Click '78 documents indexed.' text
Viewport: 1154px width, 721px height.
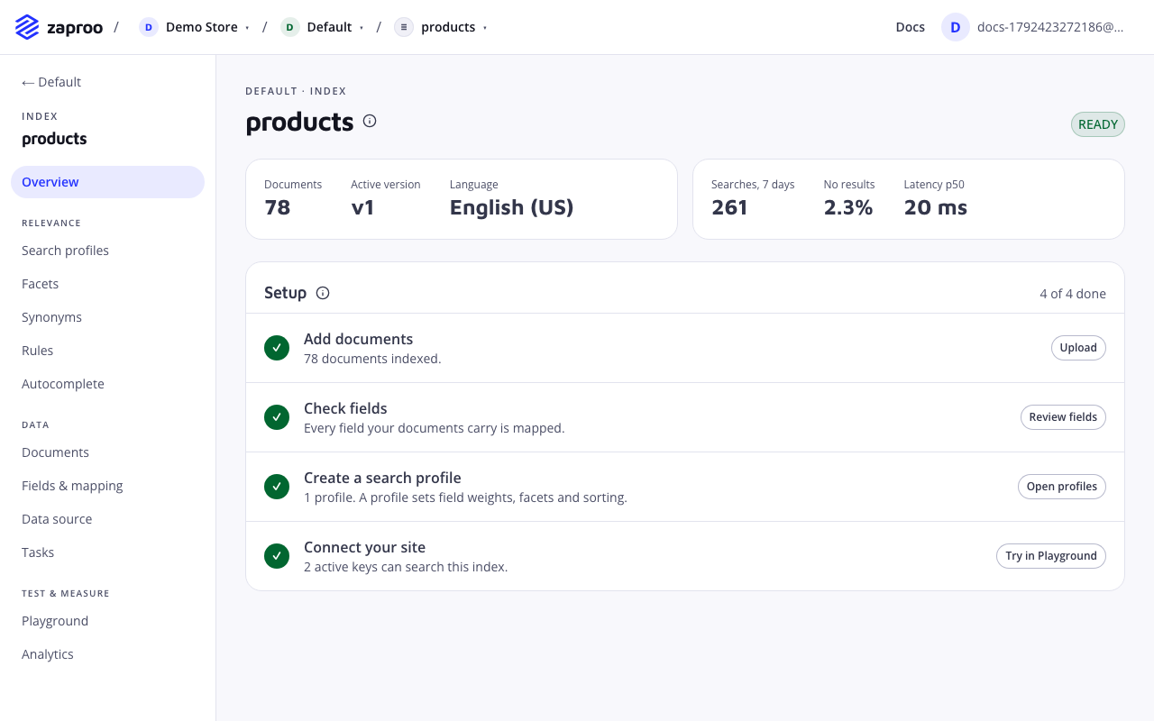[372, 359]
